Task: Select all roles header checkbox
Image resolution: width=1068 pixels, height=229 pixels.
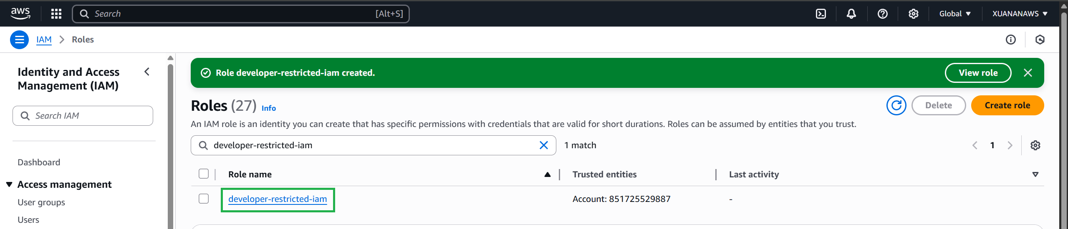Action: (204, 174)
